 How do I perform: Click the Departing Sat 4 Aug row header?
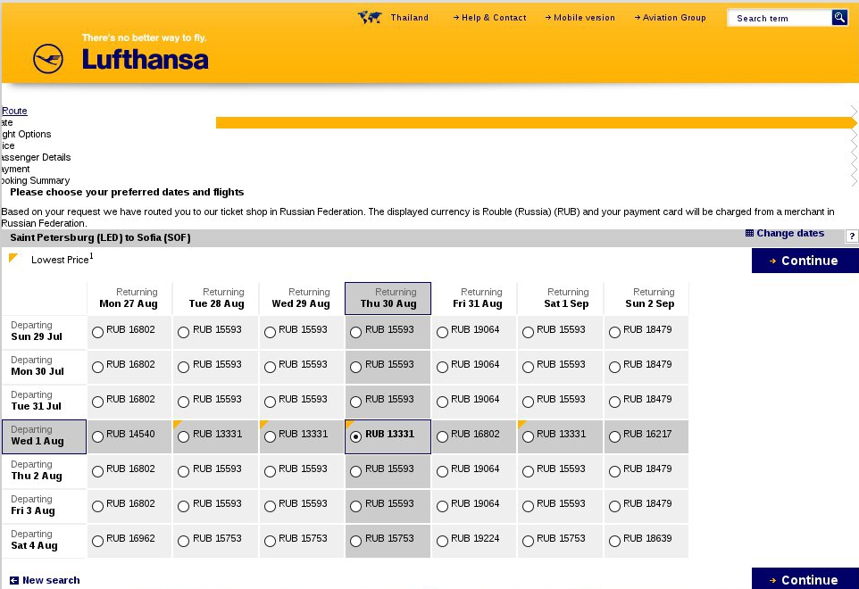point(44,540)
